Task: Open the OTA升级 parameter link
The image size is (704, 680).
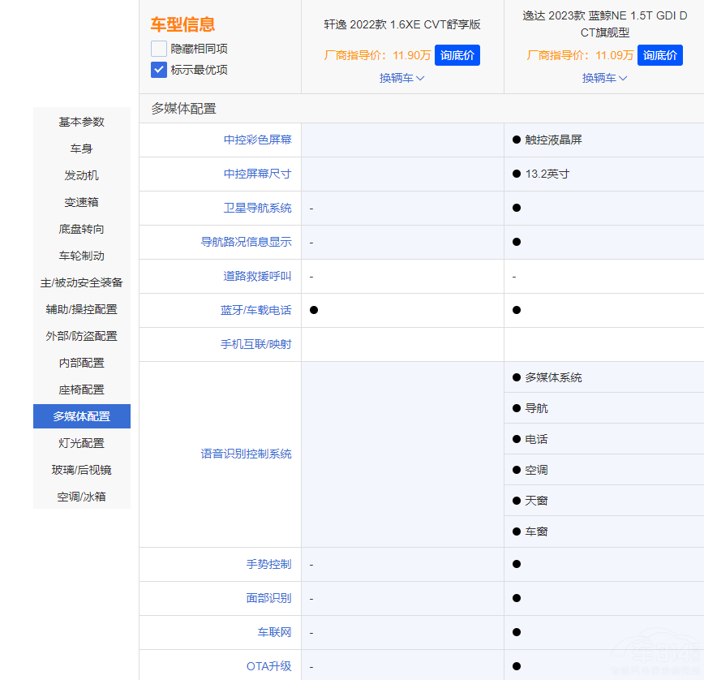Action: click(268, 666)
